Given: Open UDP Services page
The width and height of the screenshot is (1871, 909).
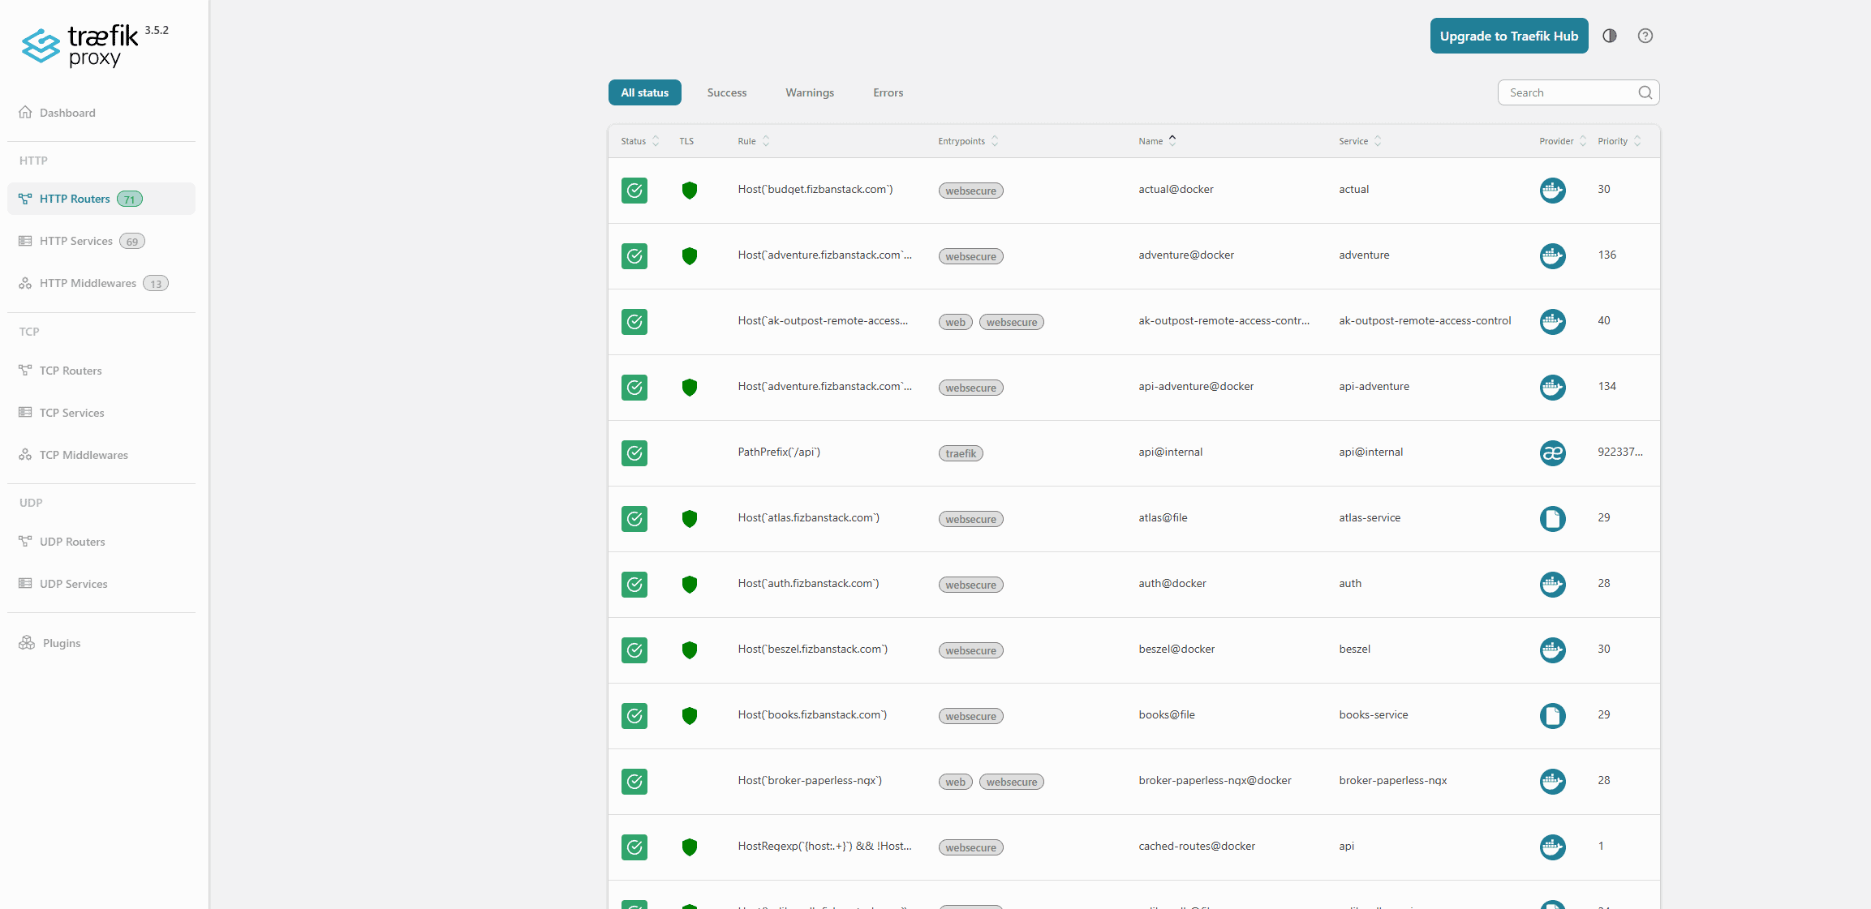Looking at the screenshot, I should click(101, 584).
